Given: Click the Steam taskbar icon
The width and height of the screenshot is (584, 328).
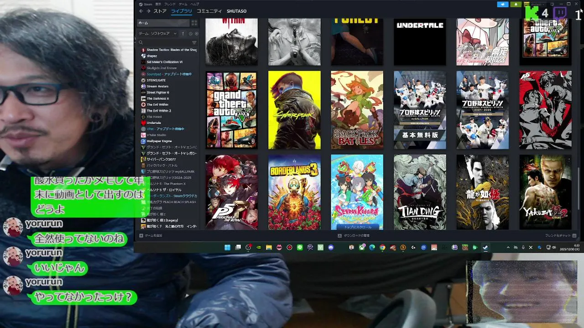Looking at the screenshot, I should click(485, 247).
